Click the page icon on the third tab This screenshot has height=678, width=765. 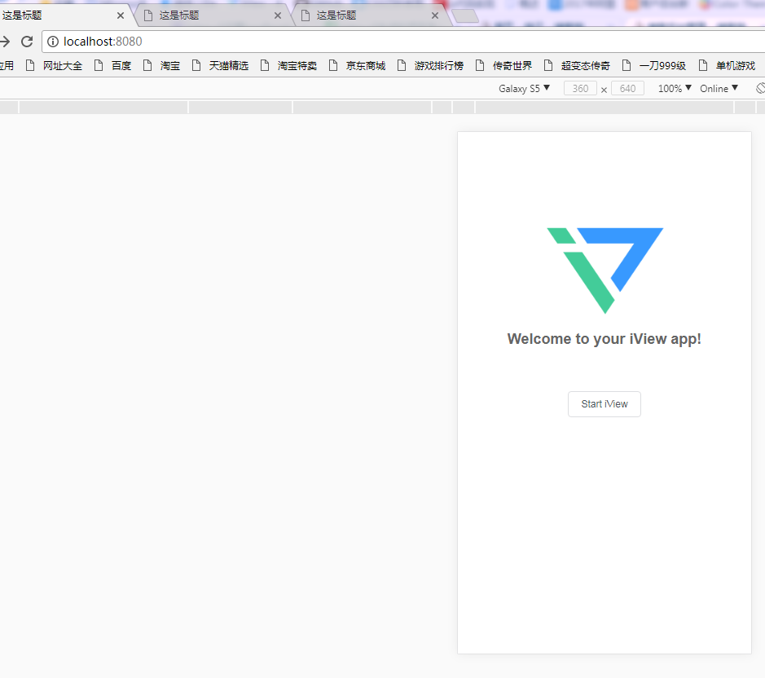(306, 15)
